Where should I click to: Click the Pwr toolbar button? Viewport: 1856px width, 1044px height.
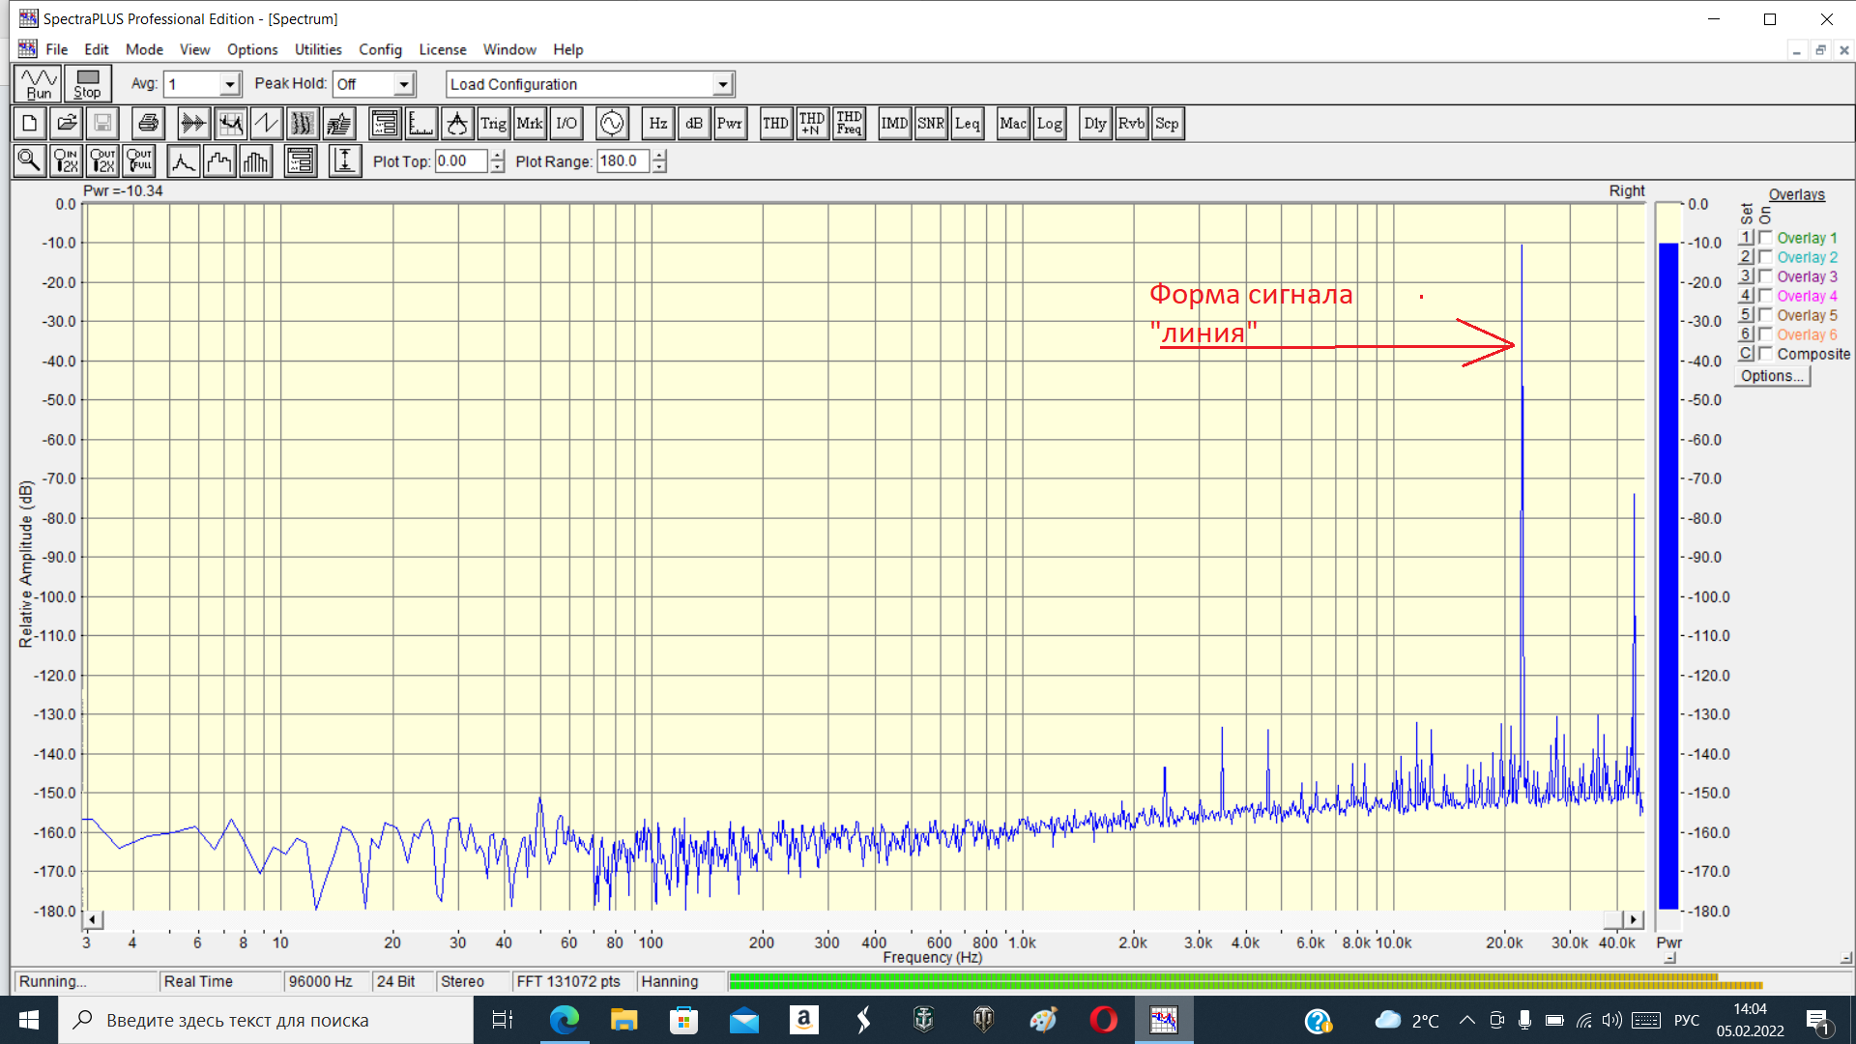tap(730, 124)
